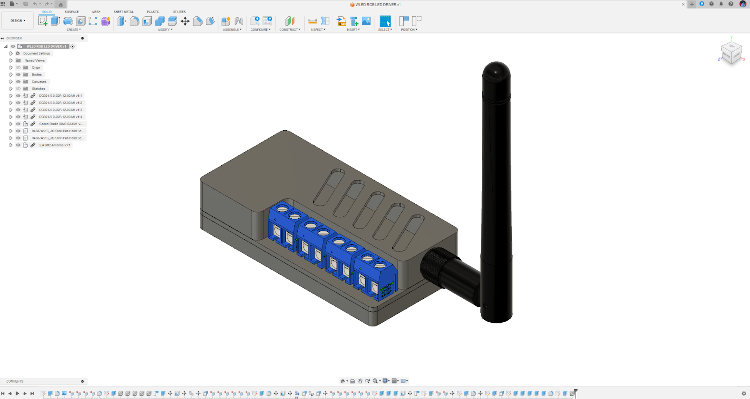Screen dimensions: 750x399
Task: Click the Select tool icon
Action: click(x=385, y=21)
